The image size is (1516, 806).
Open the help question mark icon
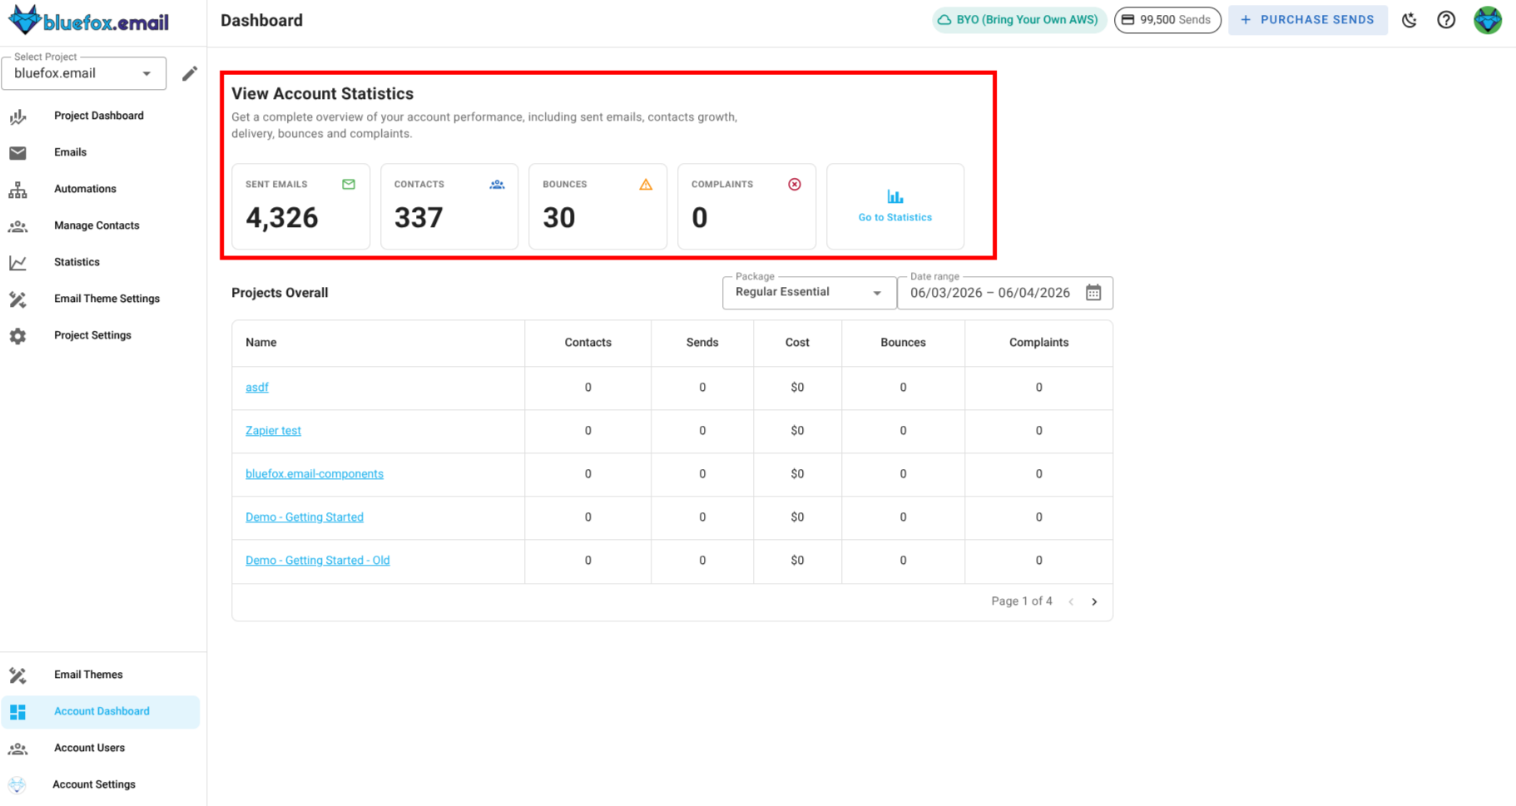pyautogui.click(x=1446, y=20)
